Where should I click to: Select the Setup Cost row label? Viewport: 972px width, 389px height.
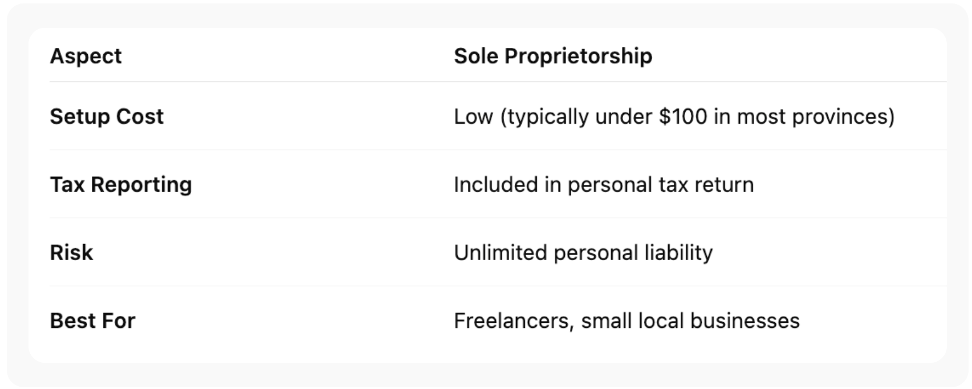[107, 116]
